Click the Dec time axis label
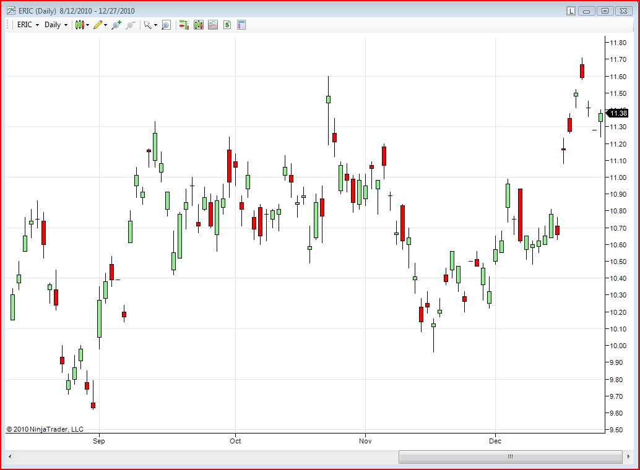The image size is (640, 470). (495, 440)
